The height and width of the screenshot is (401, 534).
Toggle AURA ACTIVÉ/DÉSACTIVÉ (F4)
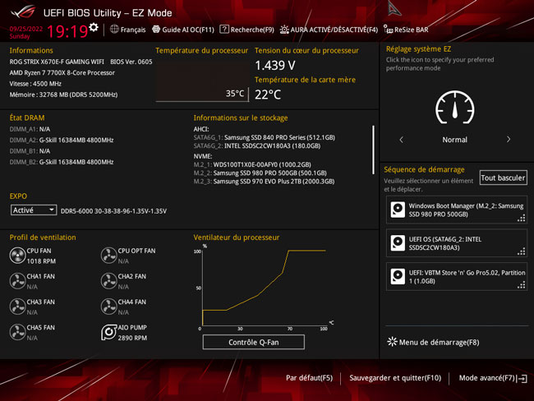pyautogui.click(x=329, y=30)
